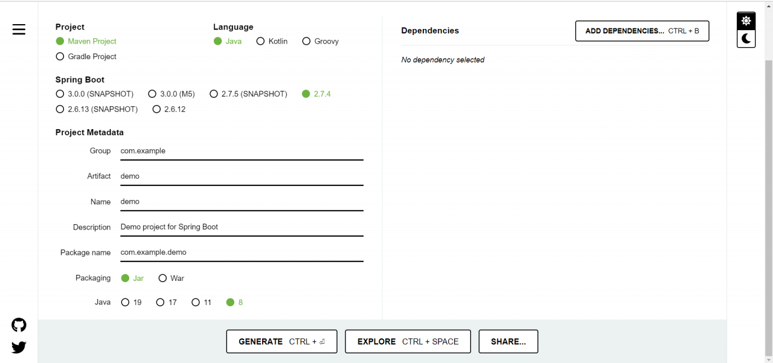The width and height of the screenshot is (773, 363).
Task: Click the SHARE... button
Action: tap(508, 341)
